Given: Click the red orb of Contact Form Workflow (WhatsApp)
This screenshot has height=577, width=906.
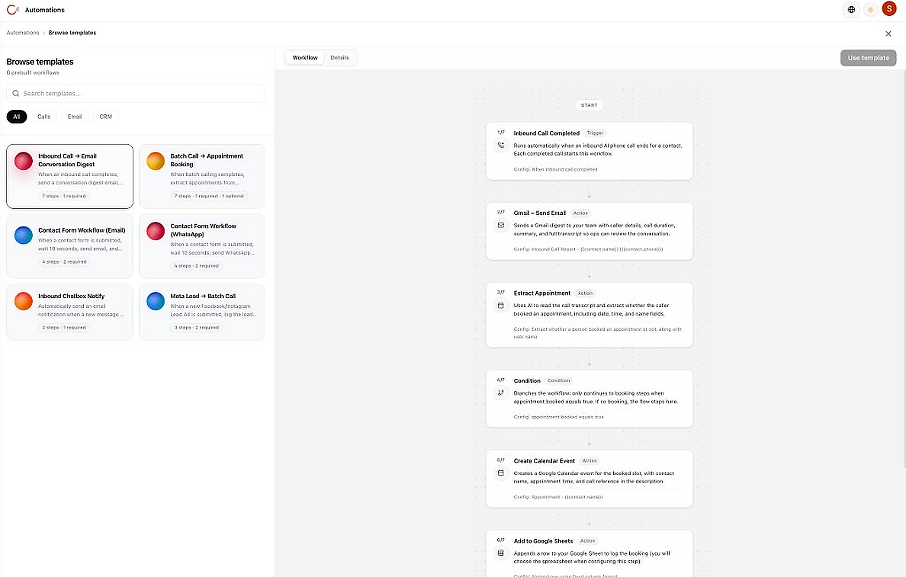Looking at the screenshot, I should click(156, 231).
